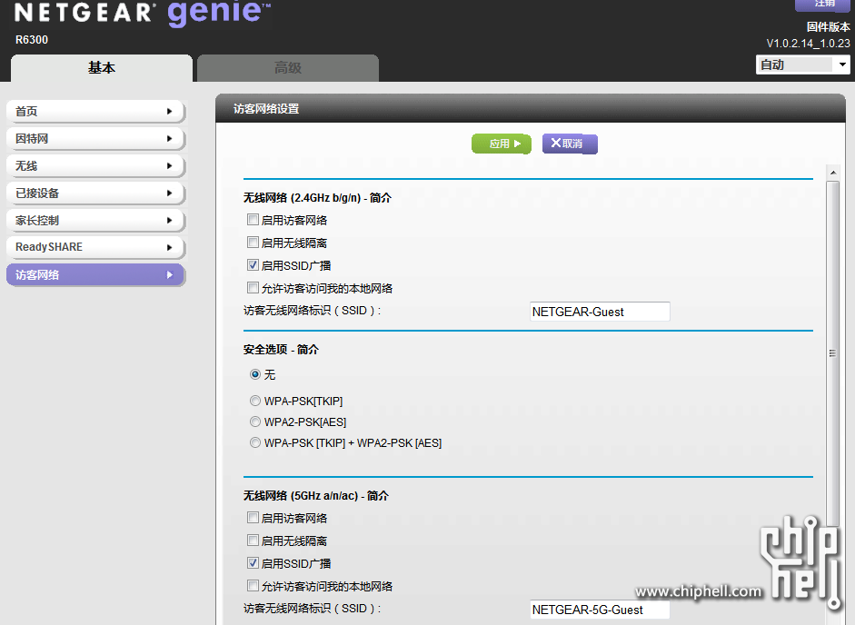Open the 自动 language dropdown
The height and width of the screenshot is (625, 855).
pos(802,64)
